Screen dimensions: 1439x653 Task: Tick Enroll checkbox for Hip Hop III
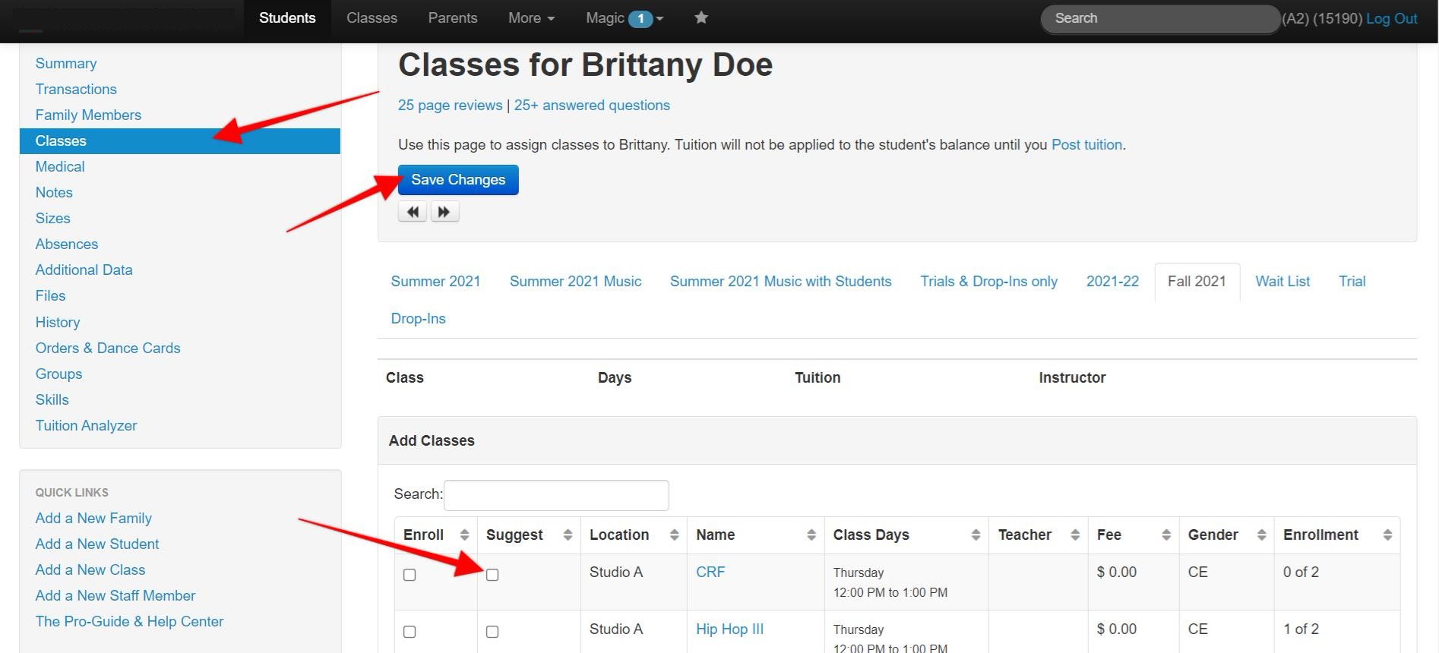tap(410, 632)
